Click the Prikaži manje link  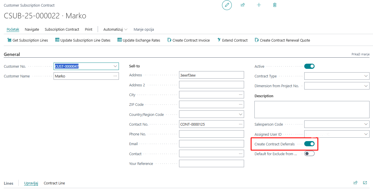(360, 54)
